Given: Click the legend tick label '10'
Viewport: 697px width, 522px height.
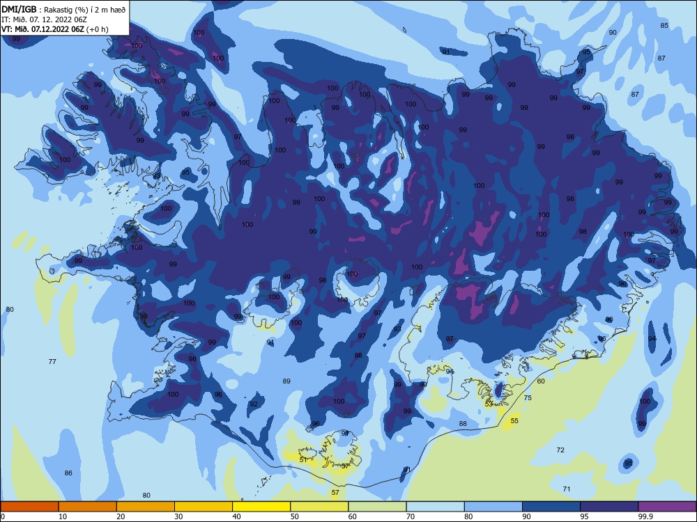Looking at the screenshot, I should 63,516.
